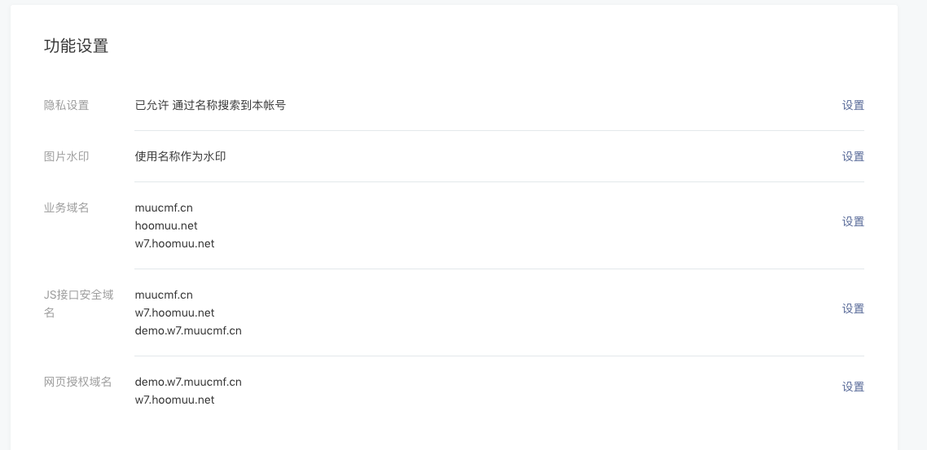This screenshot has width=927, height=450.
Task: Open 设置 link for 图片水印 row
Action: [x=853, y=156]
